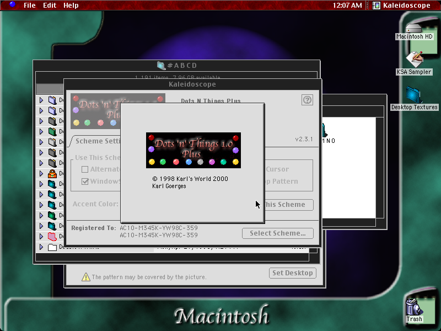Toggle the Alternate checkbox in Scheme Settings

click(85, 169)
